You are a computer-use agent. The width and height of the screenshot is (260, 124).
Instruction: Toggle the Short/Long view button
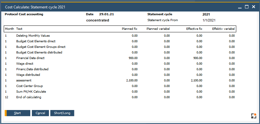pyautogui.click(x=62, y=113)
